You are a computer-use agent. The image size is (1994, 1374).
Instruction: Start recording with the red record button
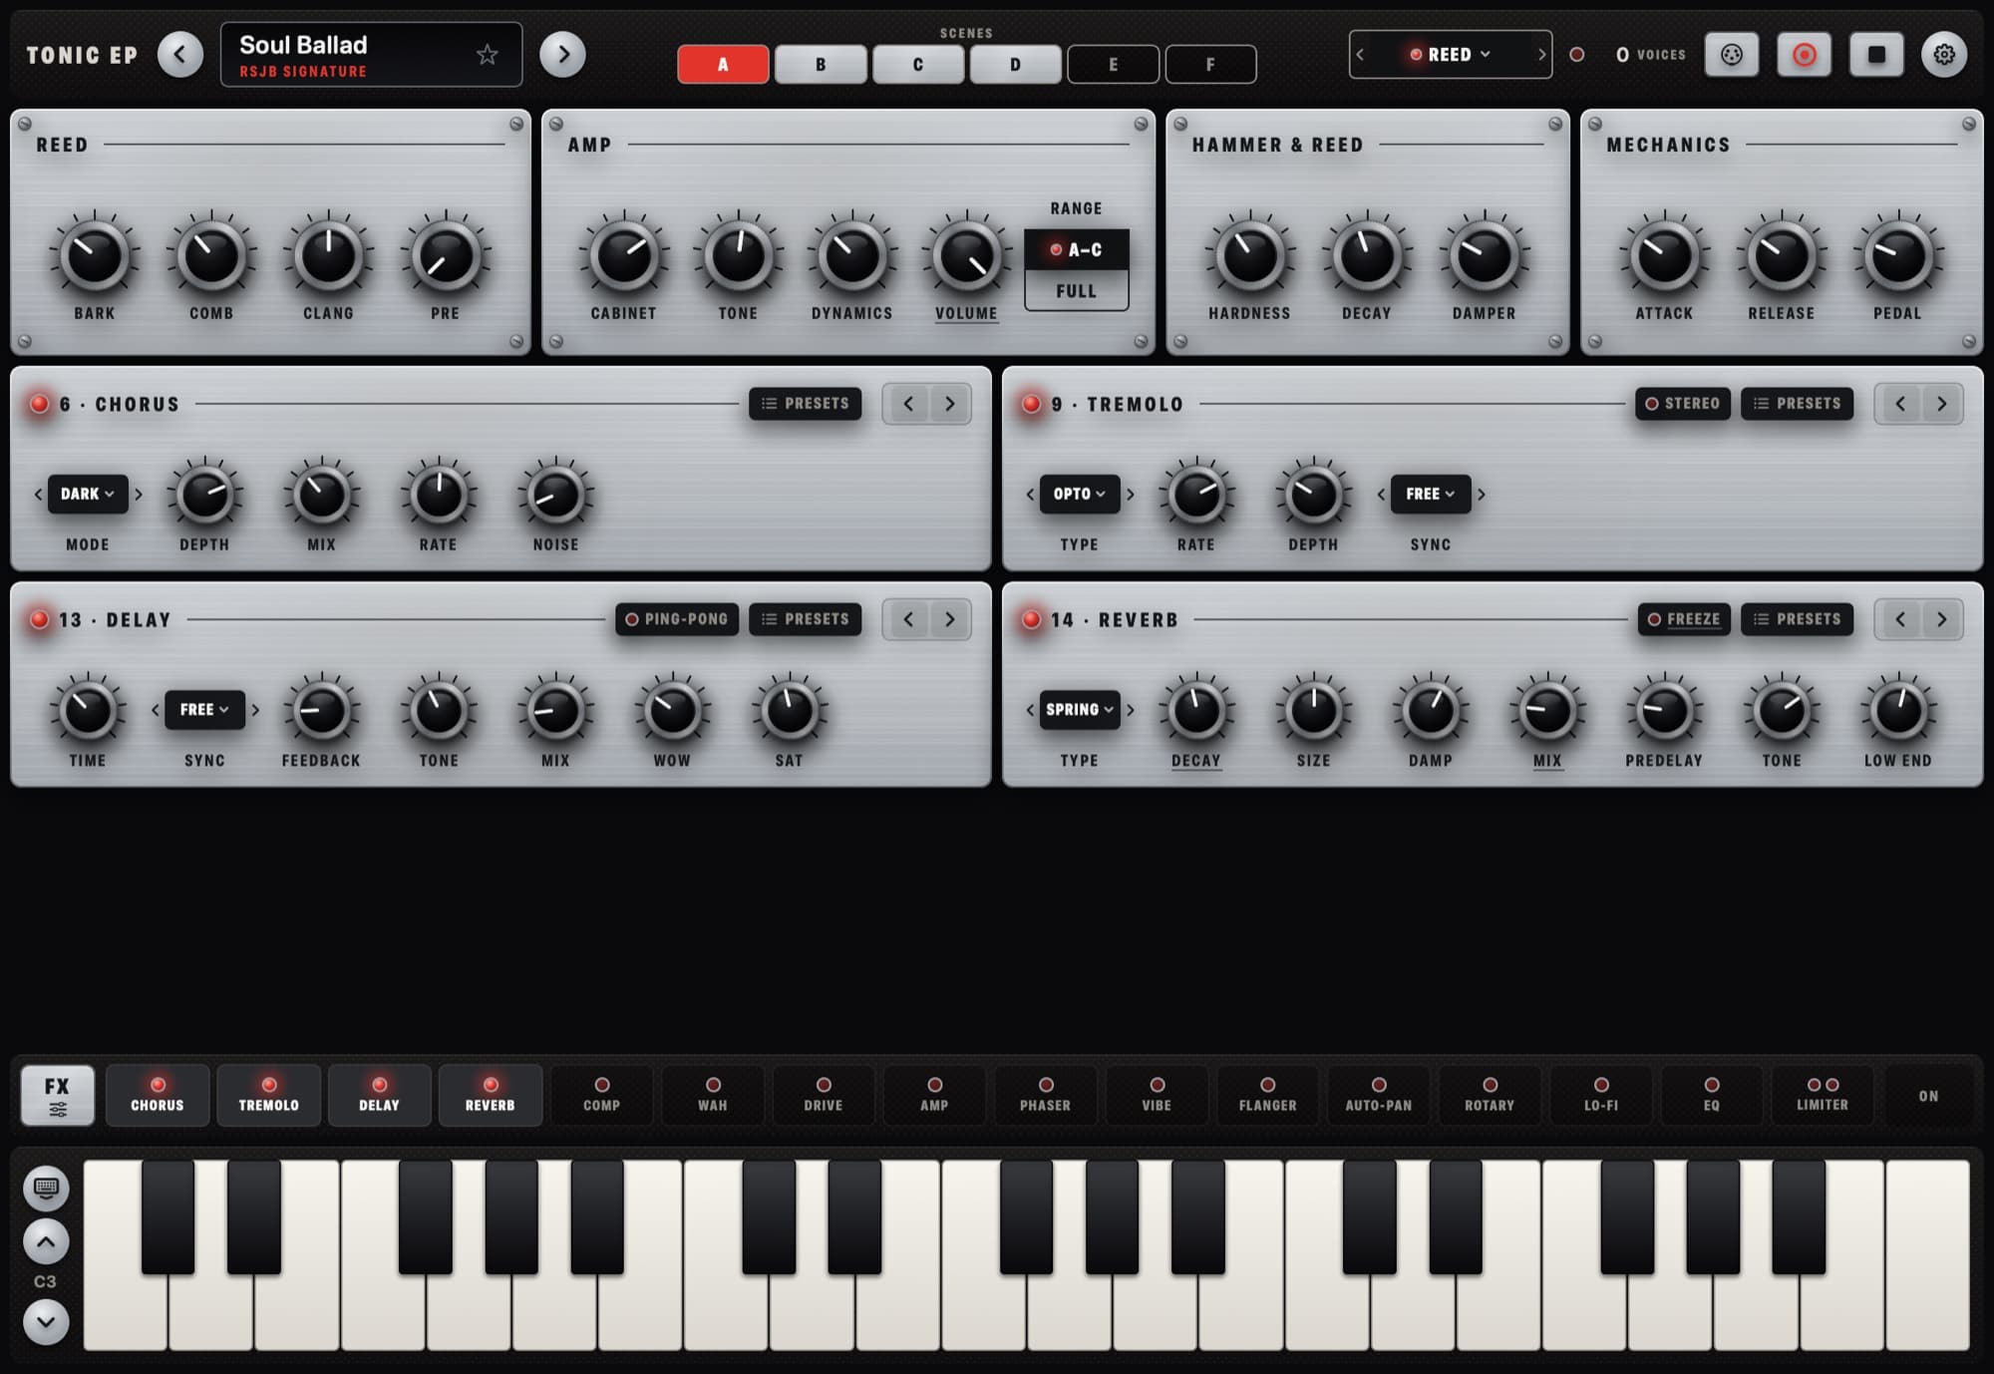pyautogui.click(x=1804, y=54)
